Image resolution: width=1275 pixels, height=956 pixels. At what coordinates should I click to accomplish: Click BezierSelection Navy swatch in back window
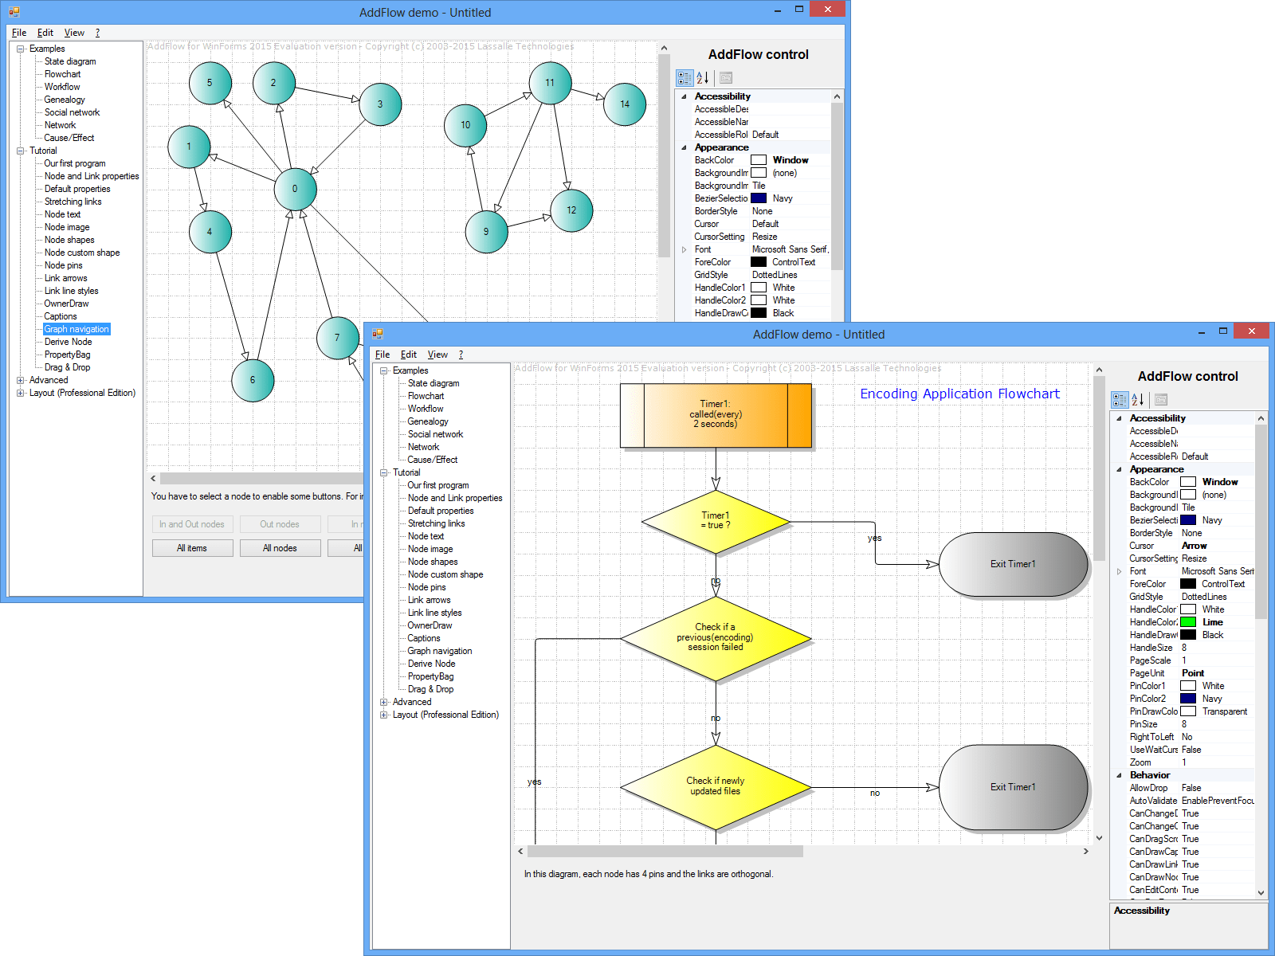tap(759, 198)
